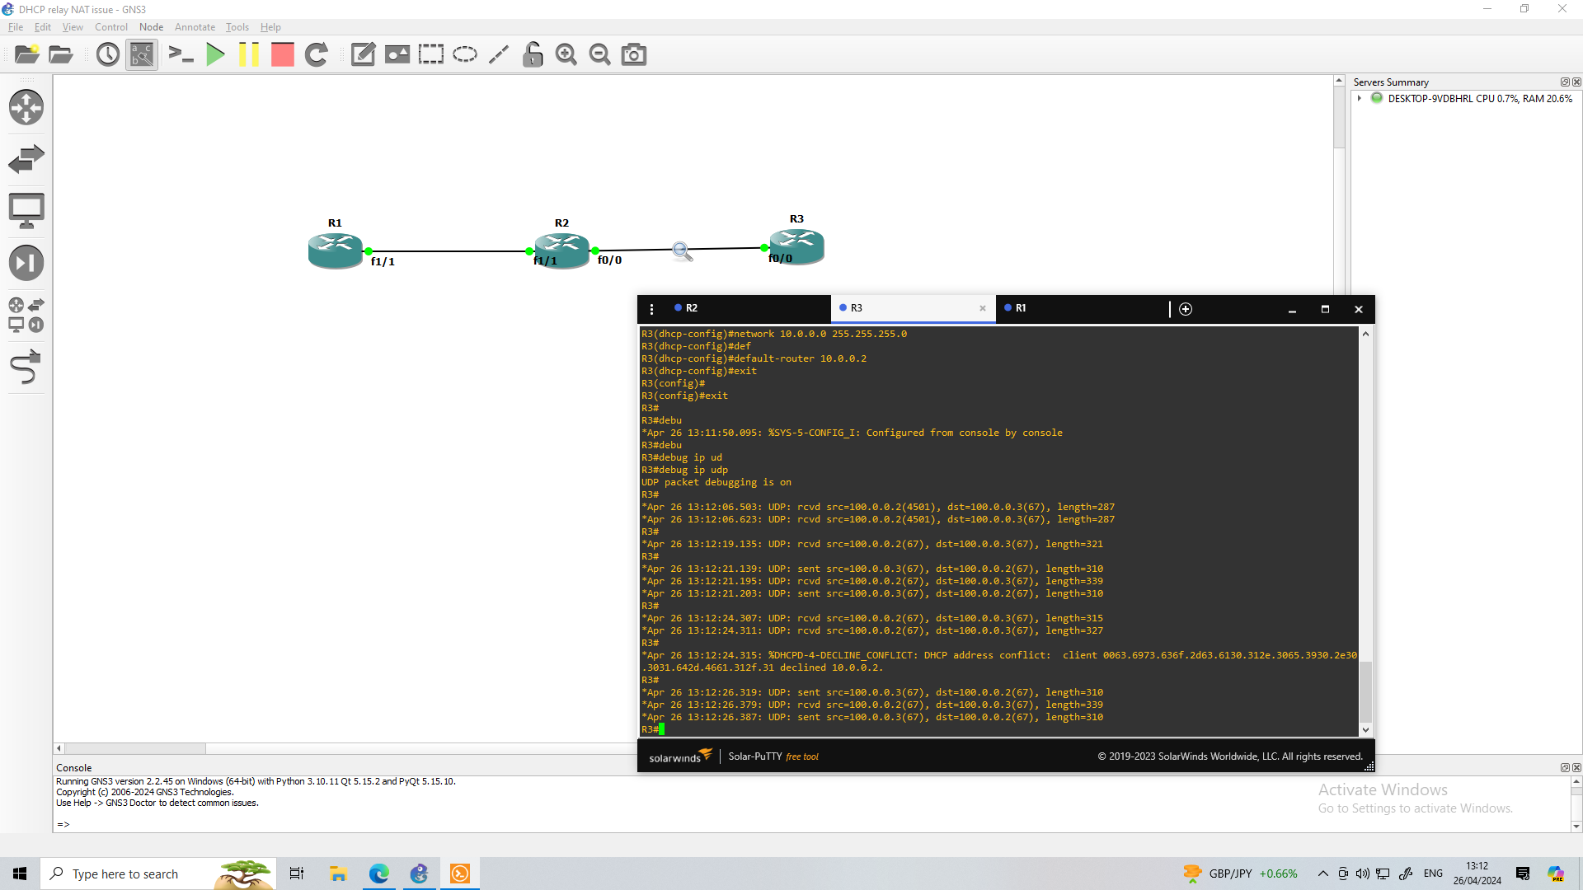
Task: Start all nodes with green play button
Action: [x=215, y=55]
